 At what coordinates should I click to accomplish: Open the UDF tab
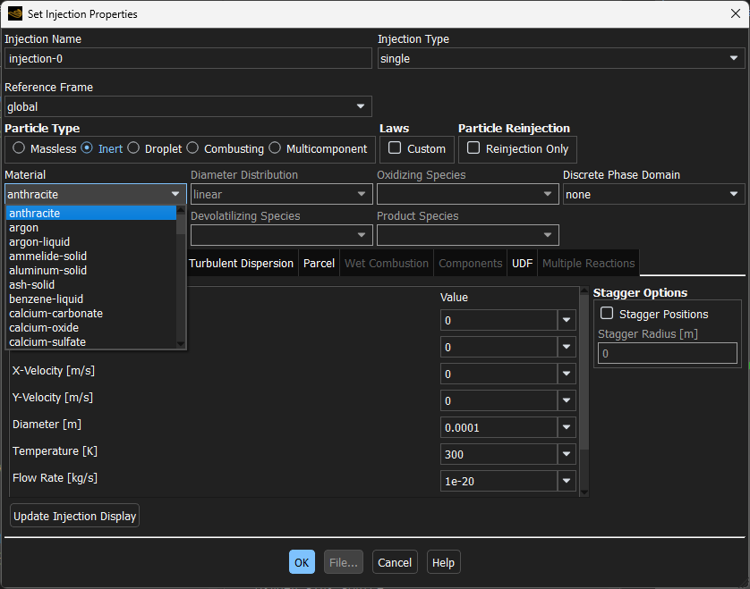[522, 263]
